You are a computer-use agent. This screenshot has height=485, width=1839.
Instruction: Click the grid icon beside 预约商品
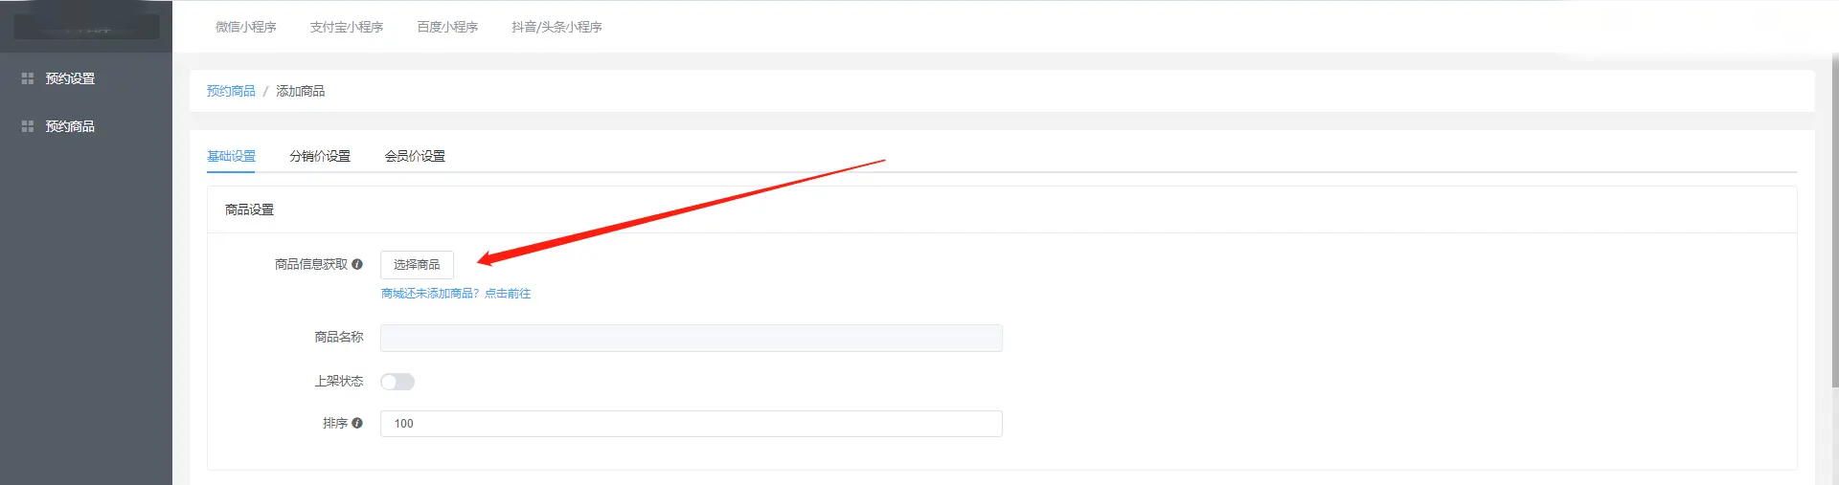click(x=28, y=126)
